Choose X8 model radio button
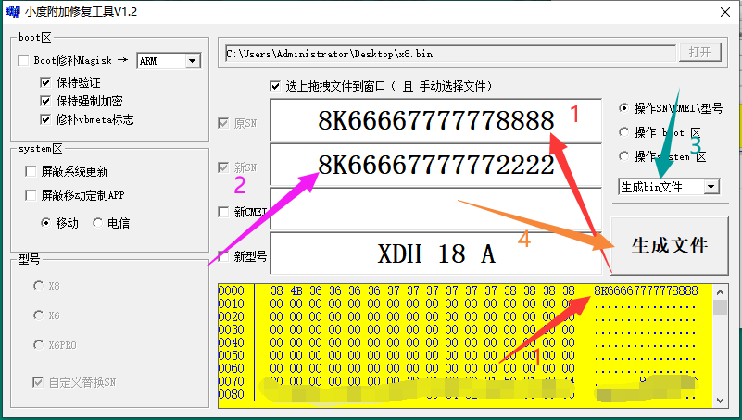Screen dimensions: 742x420 (38, 286)
